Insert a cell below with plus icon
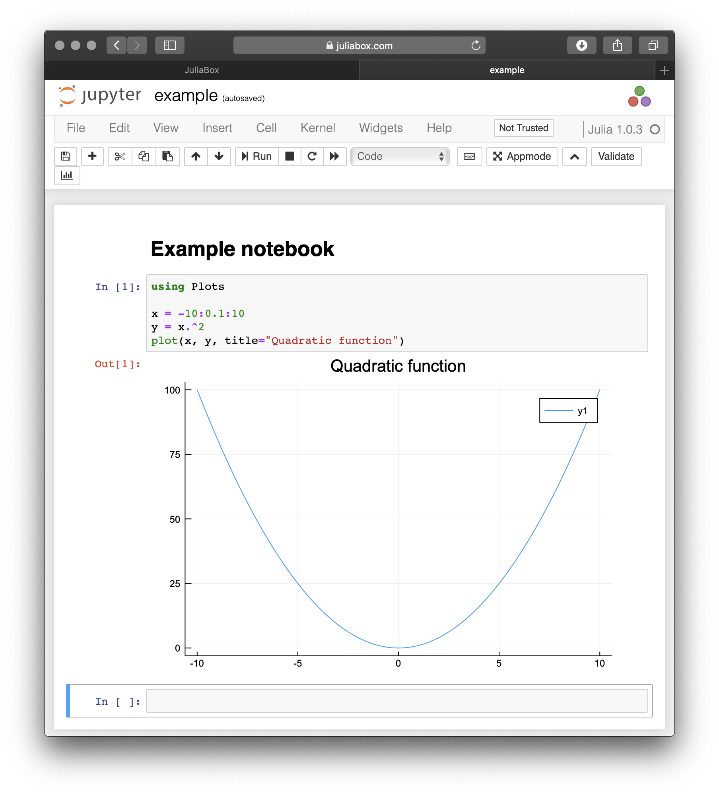 [x=92, y=156]
